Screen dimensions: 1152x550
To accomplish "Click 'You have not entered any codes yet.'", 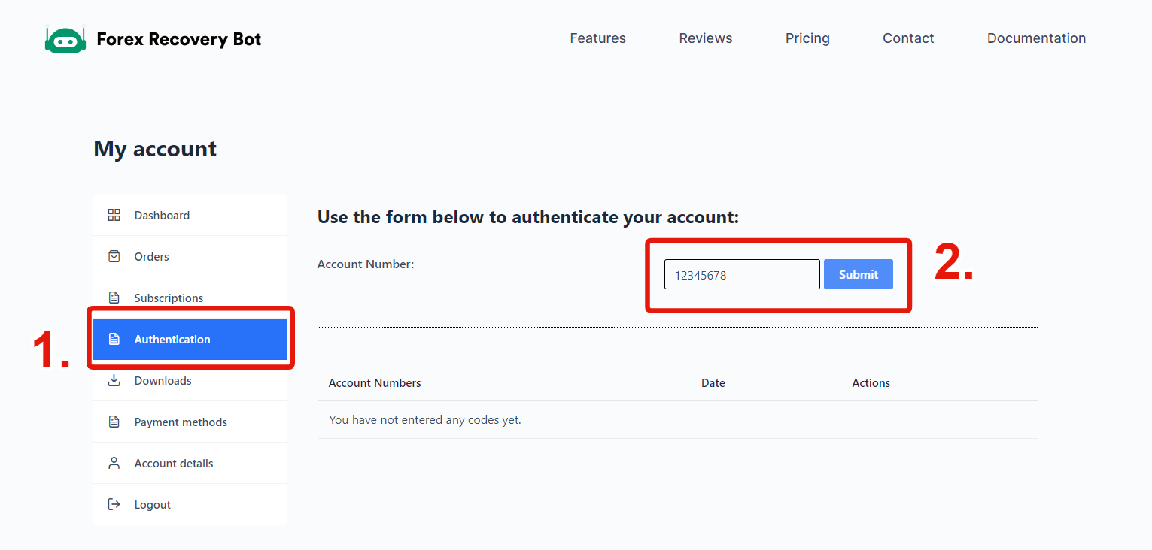I will [x=425, y=420].
